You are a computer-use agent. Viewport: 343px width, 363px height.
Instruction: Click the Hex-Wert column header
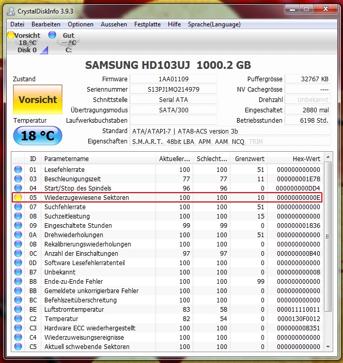295,158
